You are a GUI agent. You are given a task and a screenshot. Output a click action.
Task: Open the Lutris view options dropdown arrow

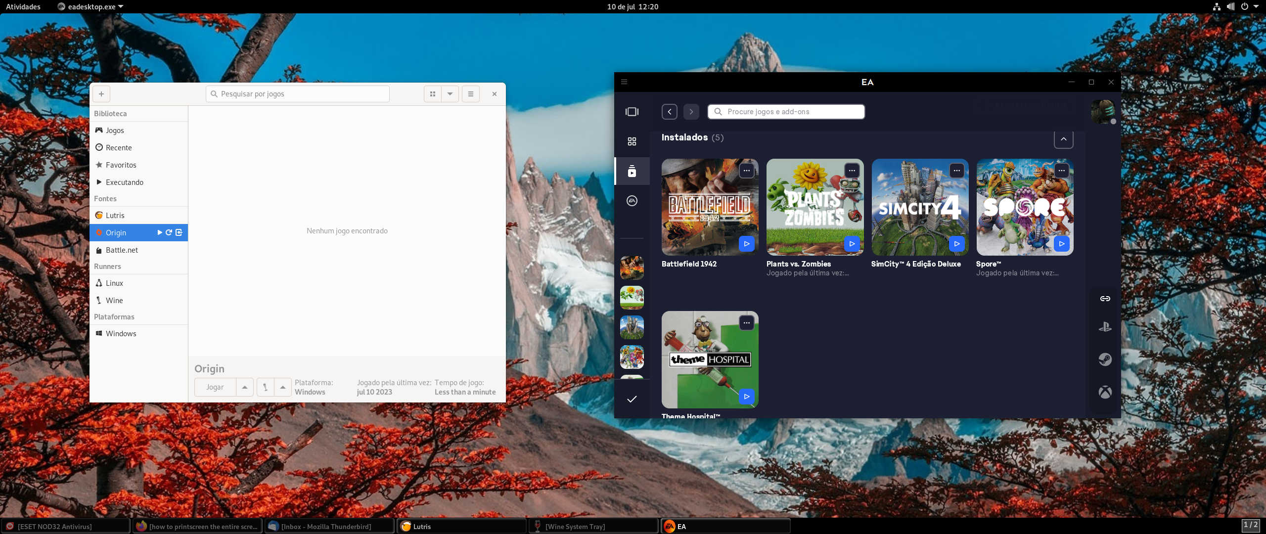click(450, 94)
